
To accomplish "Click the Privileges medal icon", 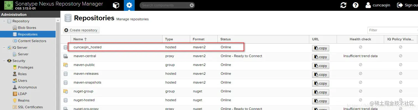I will [15, 67].
